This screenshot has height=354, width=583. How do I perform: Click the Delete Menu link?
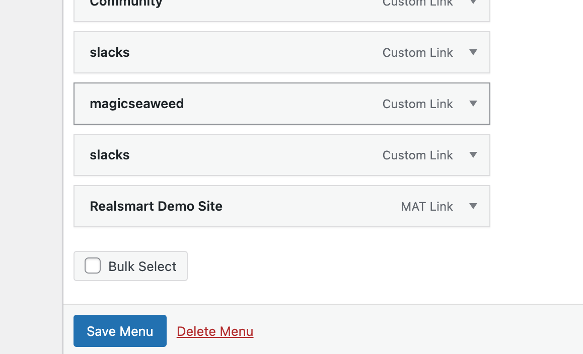(215, 331)
